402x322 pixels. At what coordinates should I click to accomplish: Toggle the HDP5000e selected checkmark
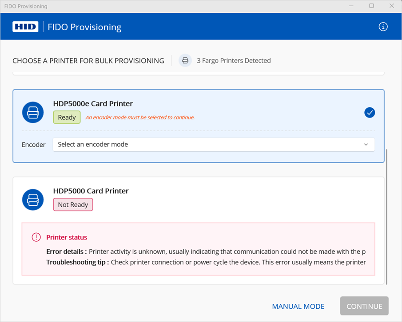(x=370, y=113)
